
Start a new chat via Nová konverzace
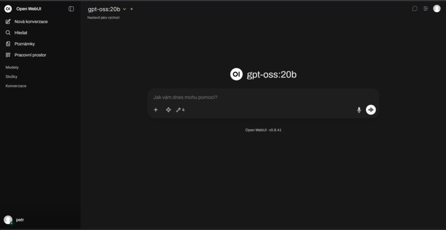point(31,22)
